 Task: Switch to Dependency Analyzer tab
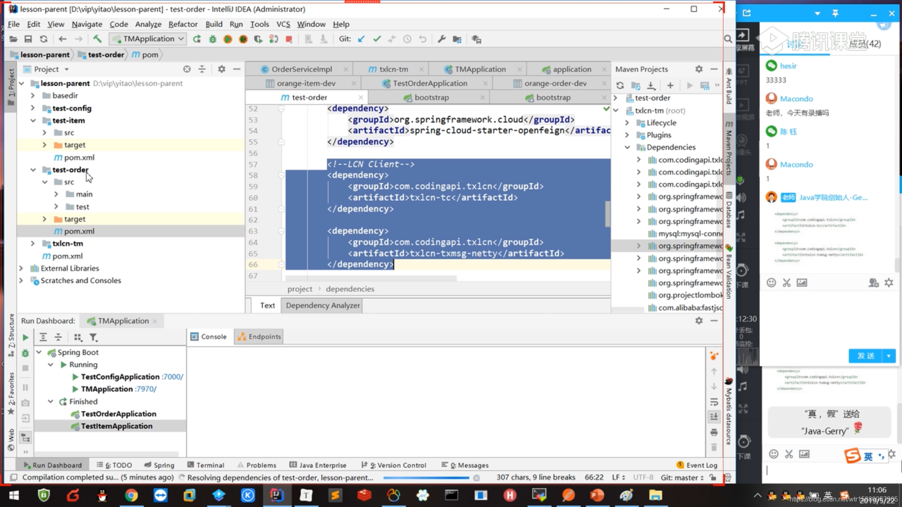coord(323,305)
